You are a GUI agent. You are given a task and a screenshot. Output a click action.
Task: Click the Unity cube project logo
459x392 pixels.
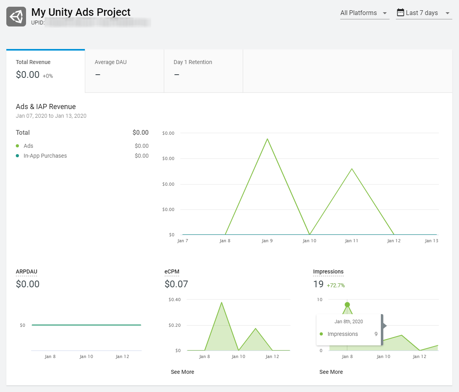tap(16, 16)
